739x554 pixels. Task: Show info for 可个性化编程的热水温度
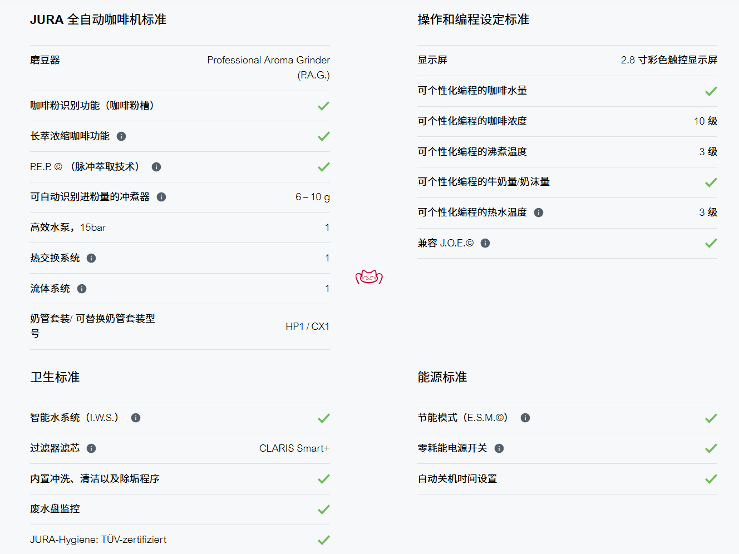(539, 212)
